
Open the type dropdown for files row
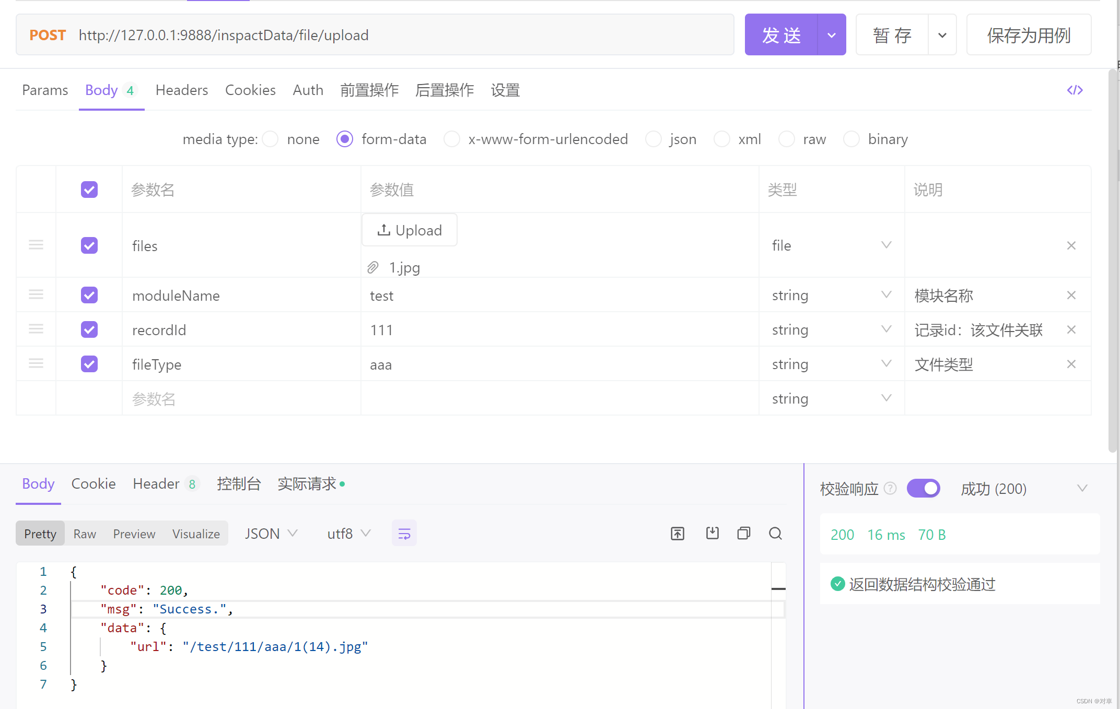(831, 245)
